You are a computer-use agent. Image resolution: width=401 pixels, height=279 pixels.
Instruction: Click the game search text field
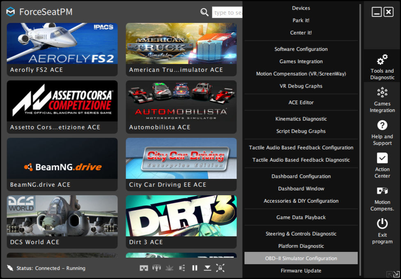227,13
